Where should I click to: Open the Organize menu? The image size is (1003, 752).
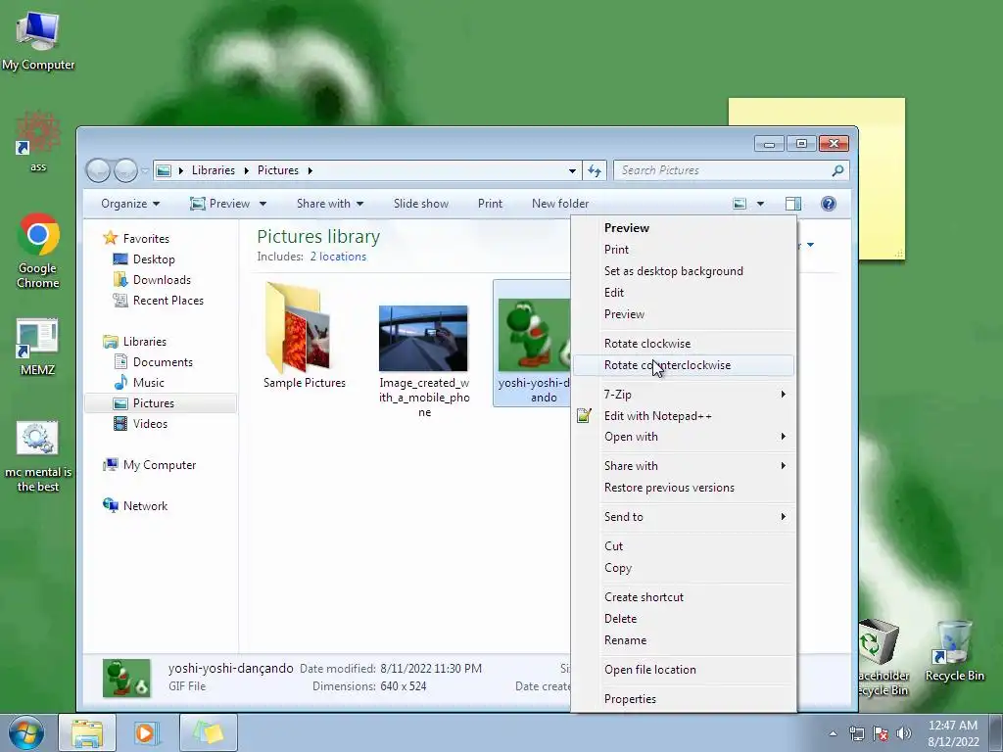(130, 204)
